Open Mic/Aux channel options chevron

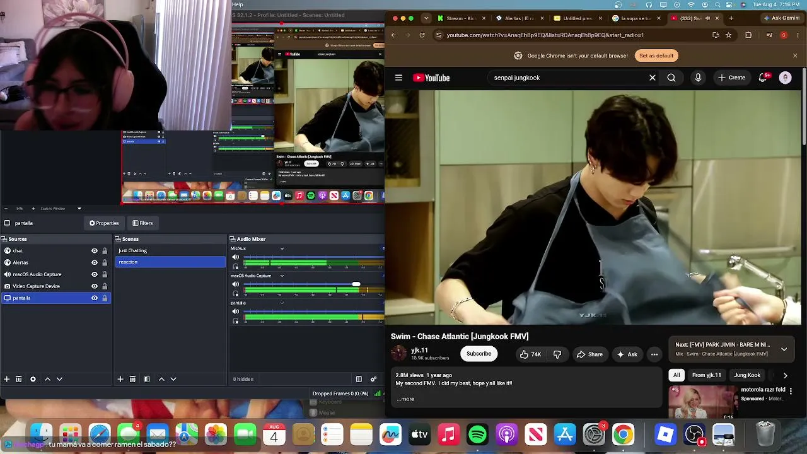tap(282, 248)
